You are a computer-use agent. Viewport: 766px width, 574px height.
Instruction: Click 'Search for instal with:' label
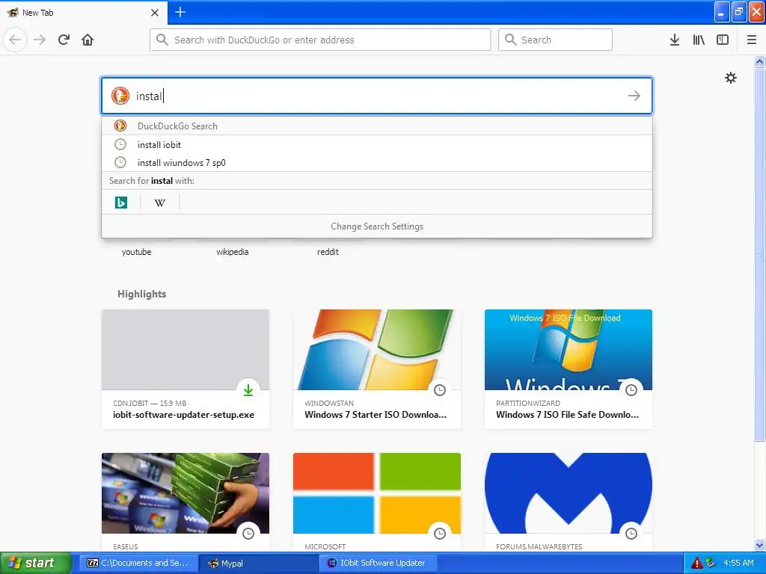pyautogui.click(x=151, y=181)
